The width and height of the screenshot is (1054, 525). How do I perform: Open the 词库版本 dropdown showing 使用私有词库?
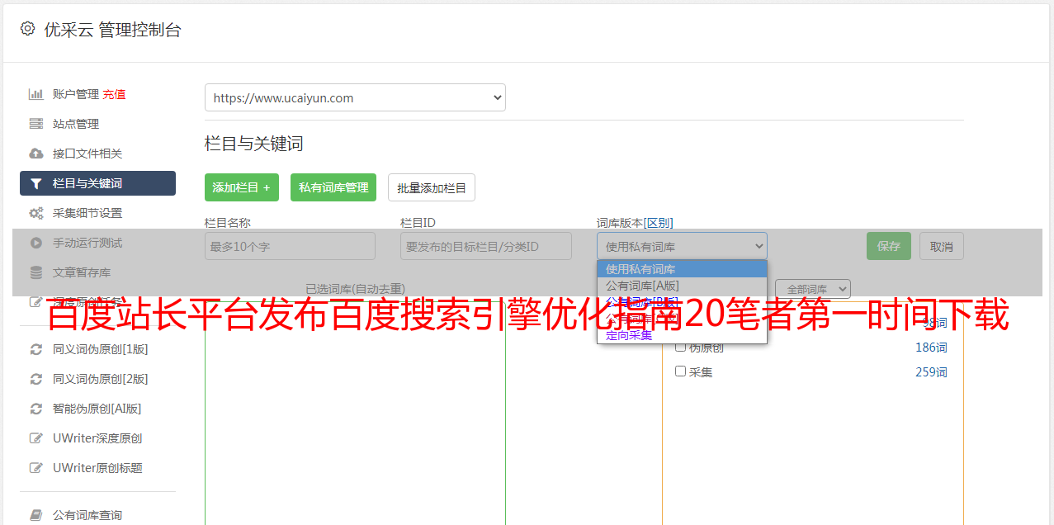[682, 246]
